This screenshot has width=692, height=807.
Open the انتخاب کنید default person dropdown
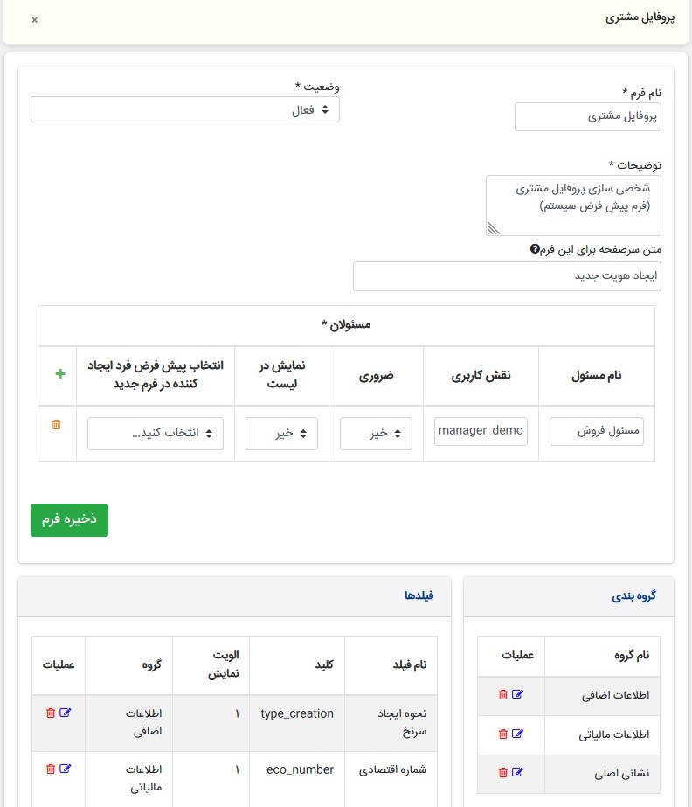click(x=156, y=433)
